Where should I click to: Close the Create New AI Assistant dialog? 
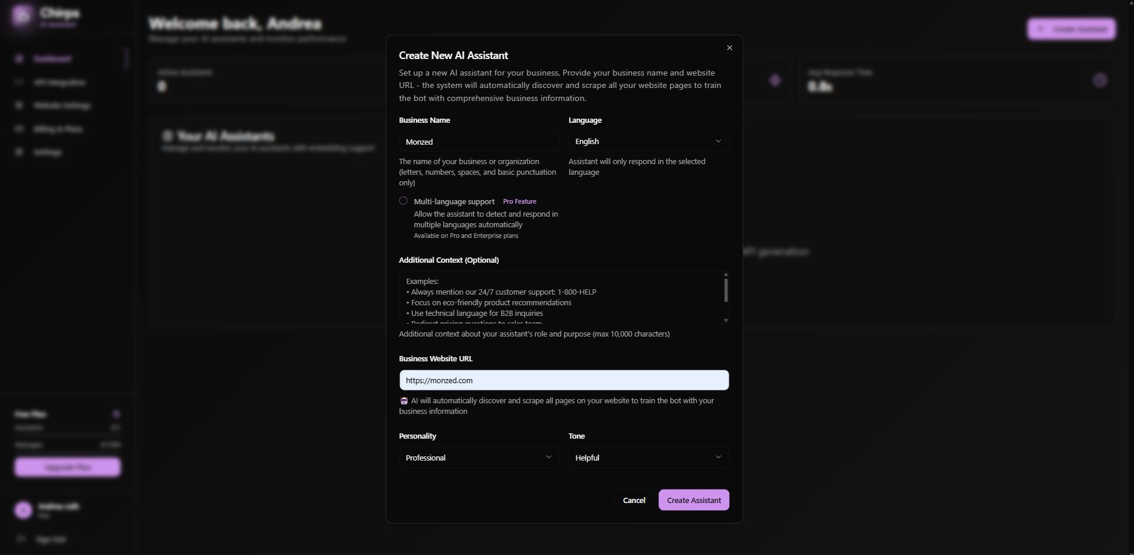[729, 48]
